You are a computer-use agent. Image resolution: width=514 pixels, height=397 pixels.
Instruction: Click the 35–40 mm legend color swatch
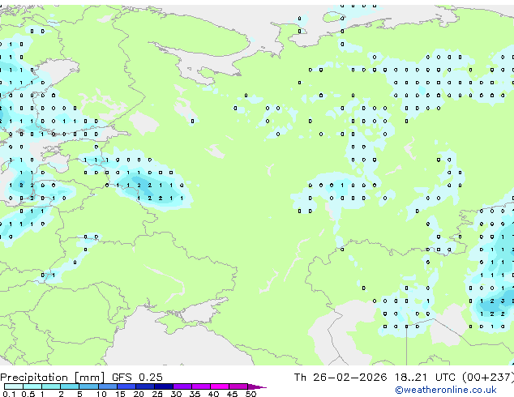pos(200,386)
